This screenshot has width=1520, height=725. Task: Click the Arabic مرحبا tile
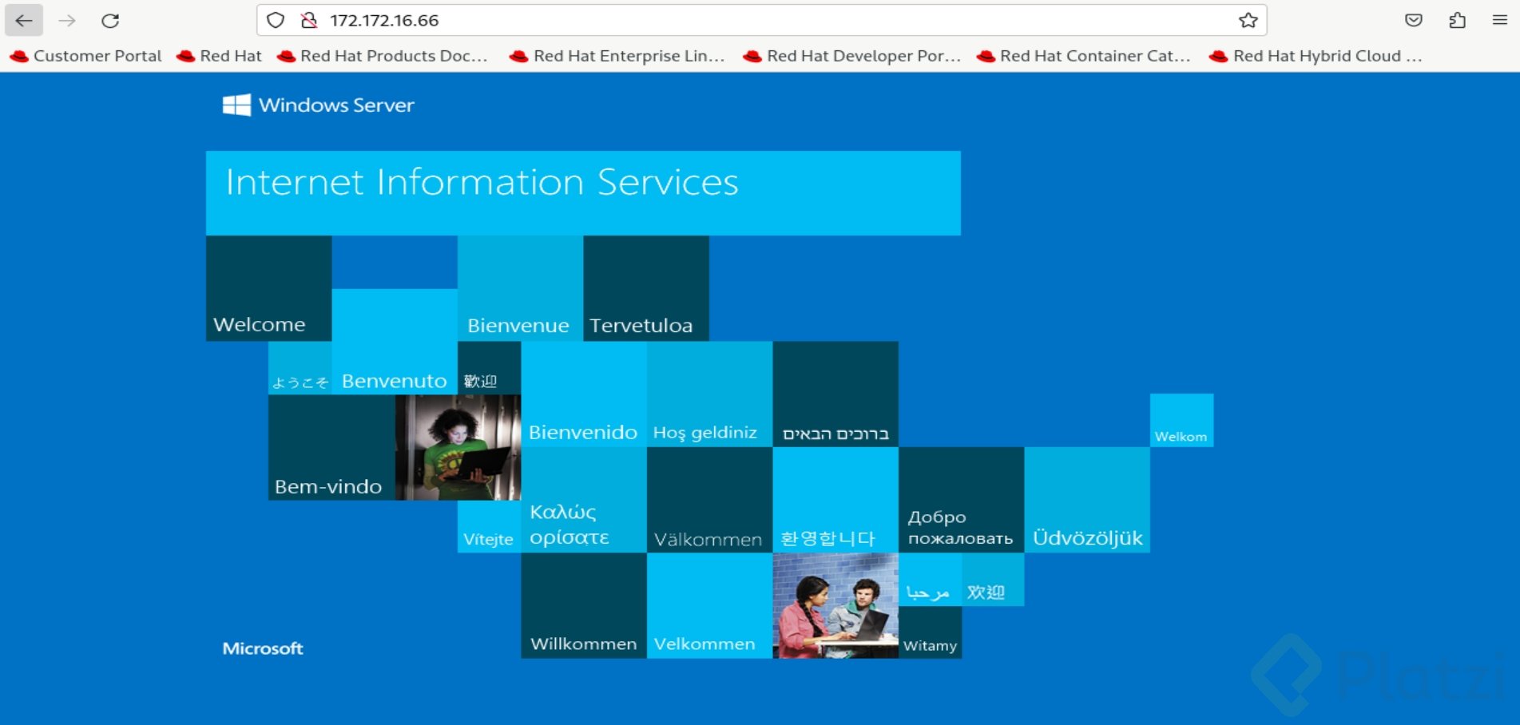pyautogui.click(x=930, y=580)
